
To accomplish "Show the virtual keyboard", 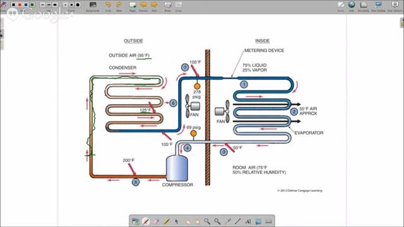I will [268, 221].
